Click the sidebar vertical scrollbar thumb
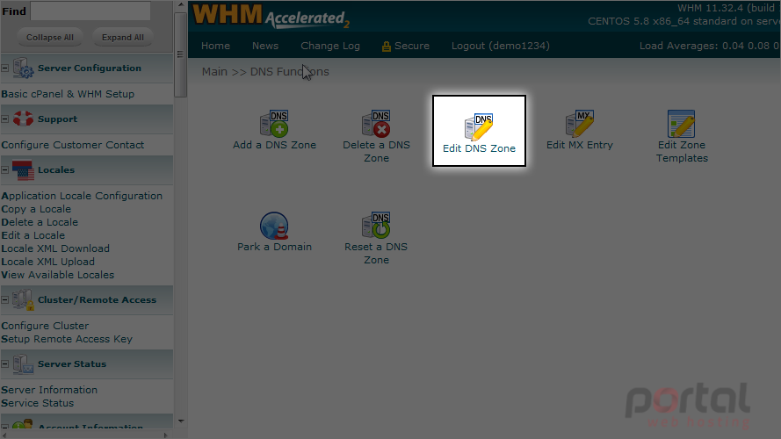 (180, 54)
